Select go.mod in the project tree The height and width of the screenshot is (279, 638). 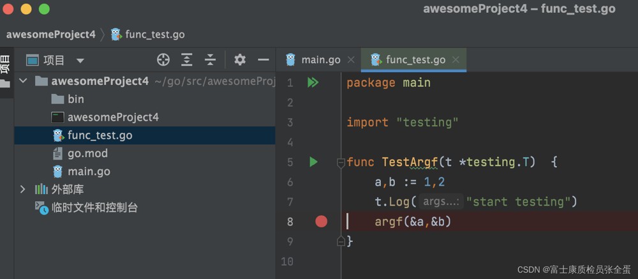point(87,153)
